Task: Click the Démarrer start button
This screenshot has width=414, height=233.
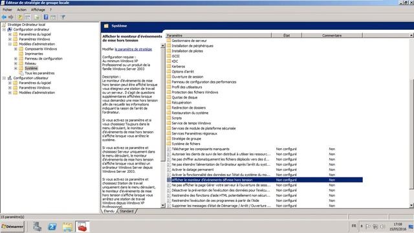Action: tap(12, 227)
